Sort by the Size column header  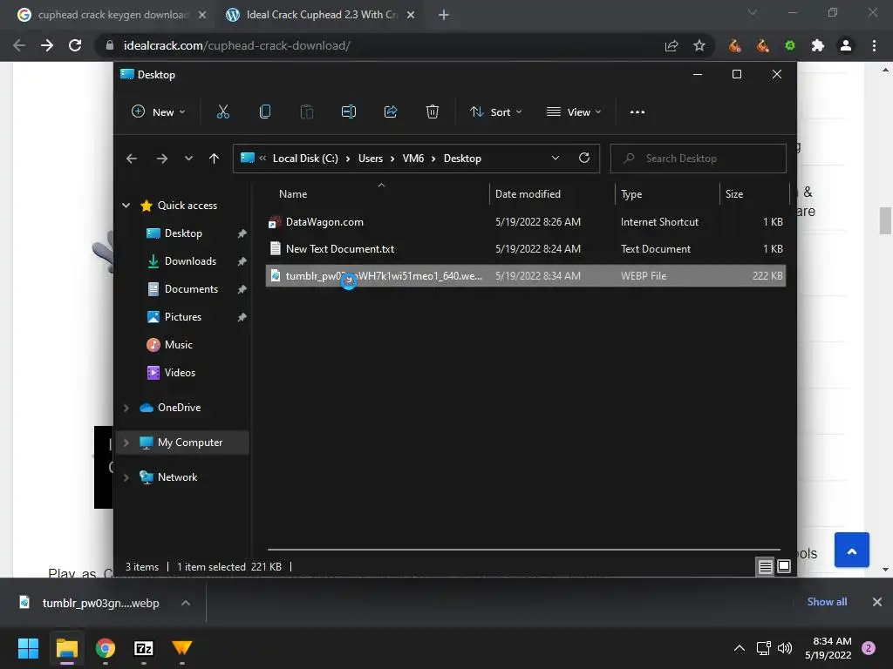click(734, 194)
